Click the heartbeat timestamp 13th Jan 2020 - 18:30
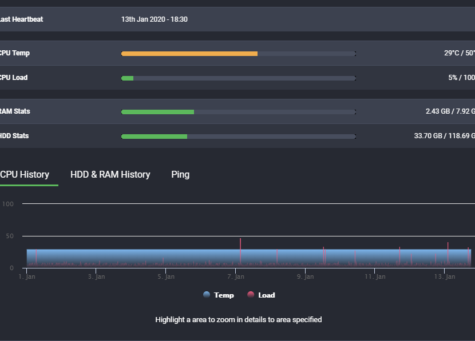 [x=155, y=19]
